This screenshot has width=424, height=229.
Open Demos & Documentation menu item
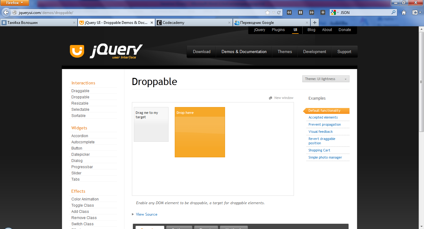point(244,52)
